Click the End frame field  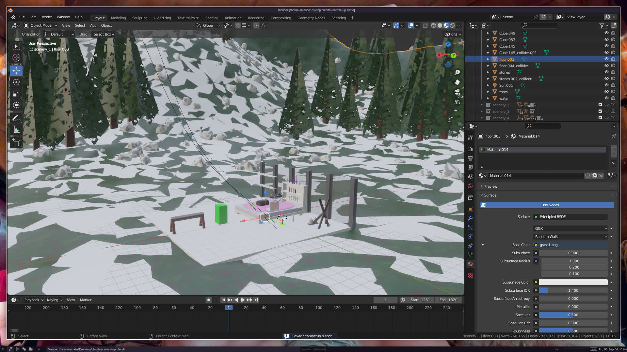click(x=448, y=300)
